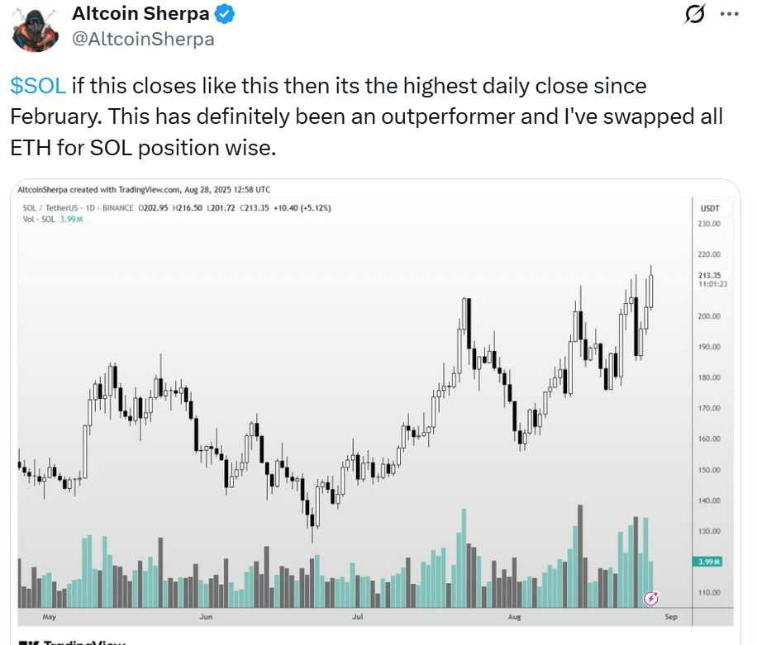Open the embedded TradingView chart image
The image size is (757, 645).
[x=375, y=411]
